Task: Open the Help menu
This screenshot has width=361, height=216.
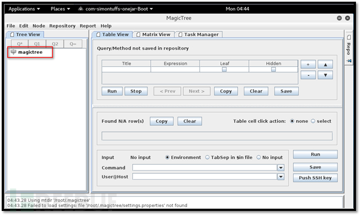Action: 106,26
